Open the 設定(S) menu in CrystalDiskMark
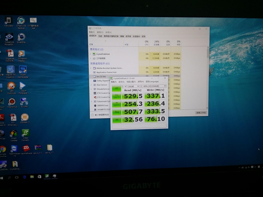The image size is (263, 197). [x=121, y=82]
